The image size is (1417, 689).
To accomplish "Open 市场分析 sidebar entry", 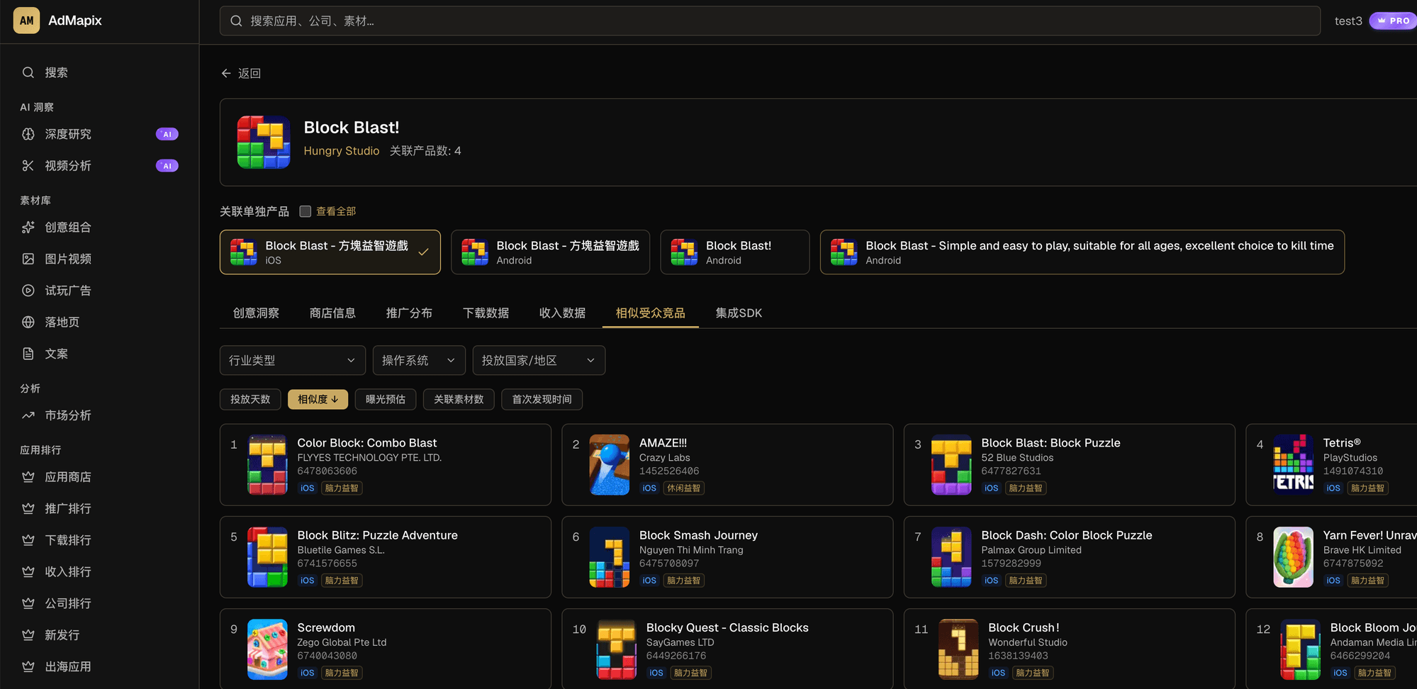I will click(99, 415).
